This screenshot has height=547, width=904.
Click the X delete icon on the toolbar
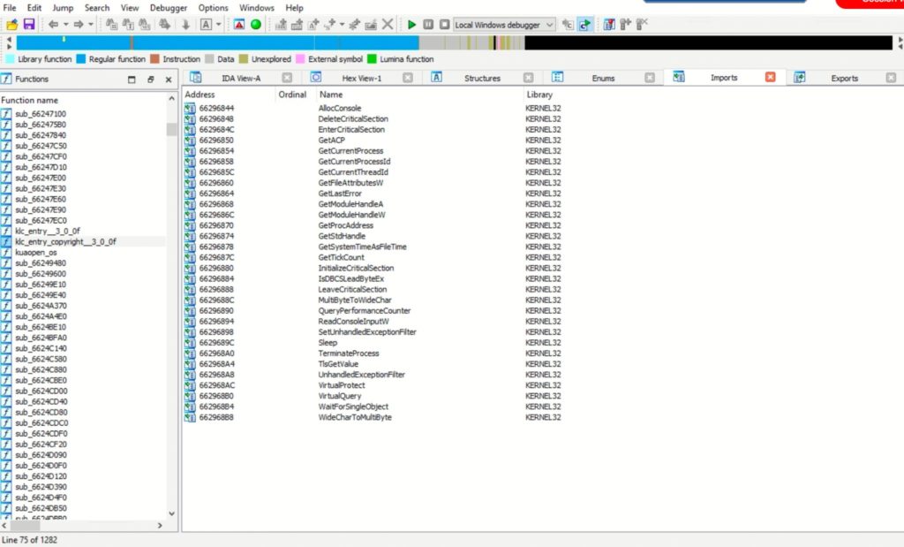(x=386, y=24)
